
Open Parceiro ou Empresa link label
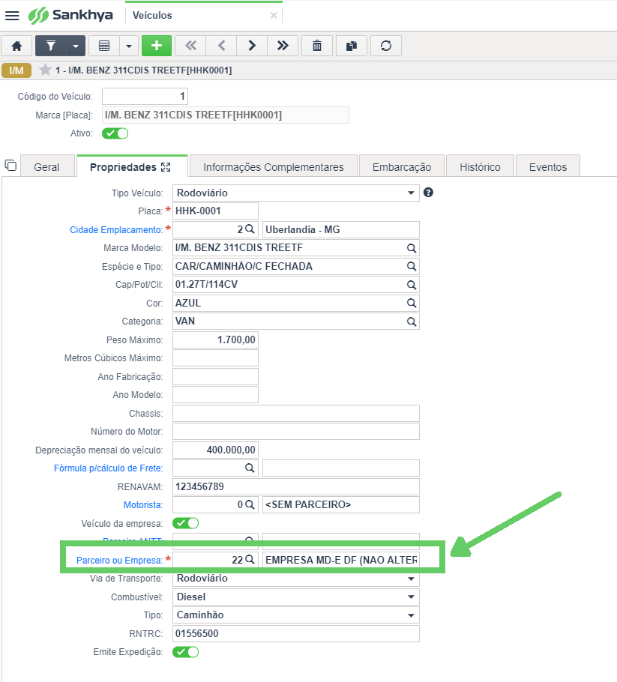pyautogui.click(x=119, y=561)
